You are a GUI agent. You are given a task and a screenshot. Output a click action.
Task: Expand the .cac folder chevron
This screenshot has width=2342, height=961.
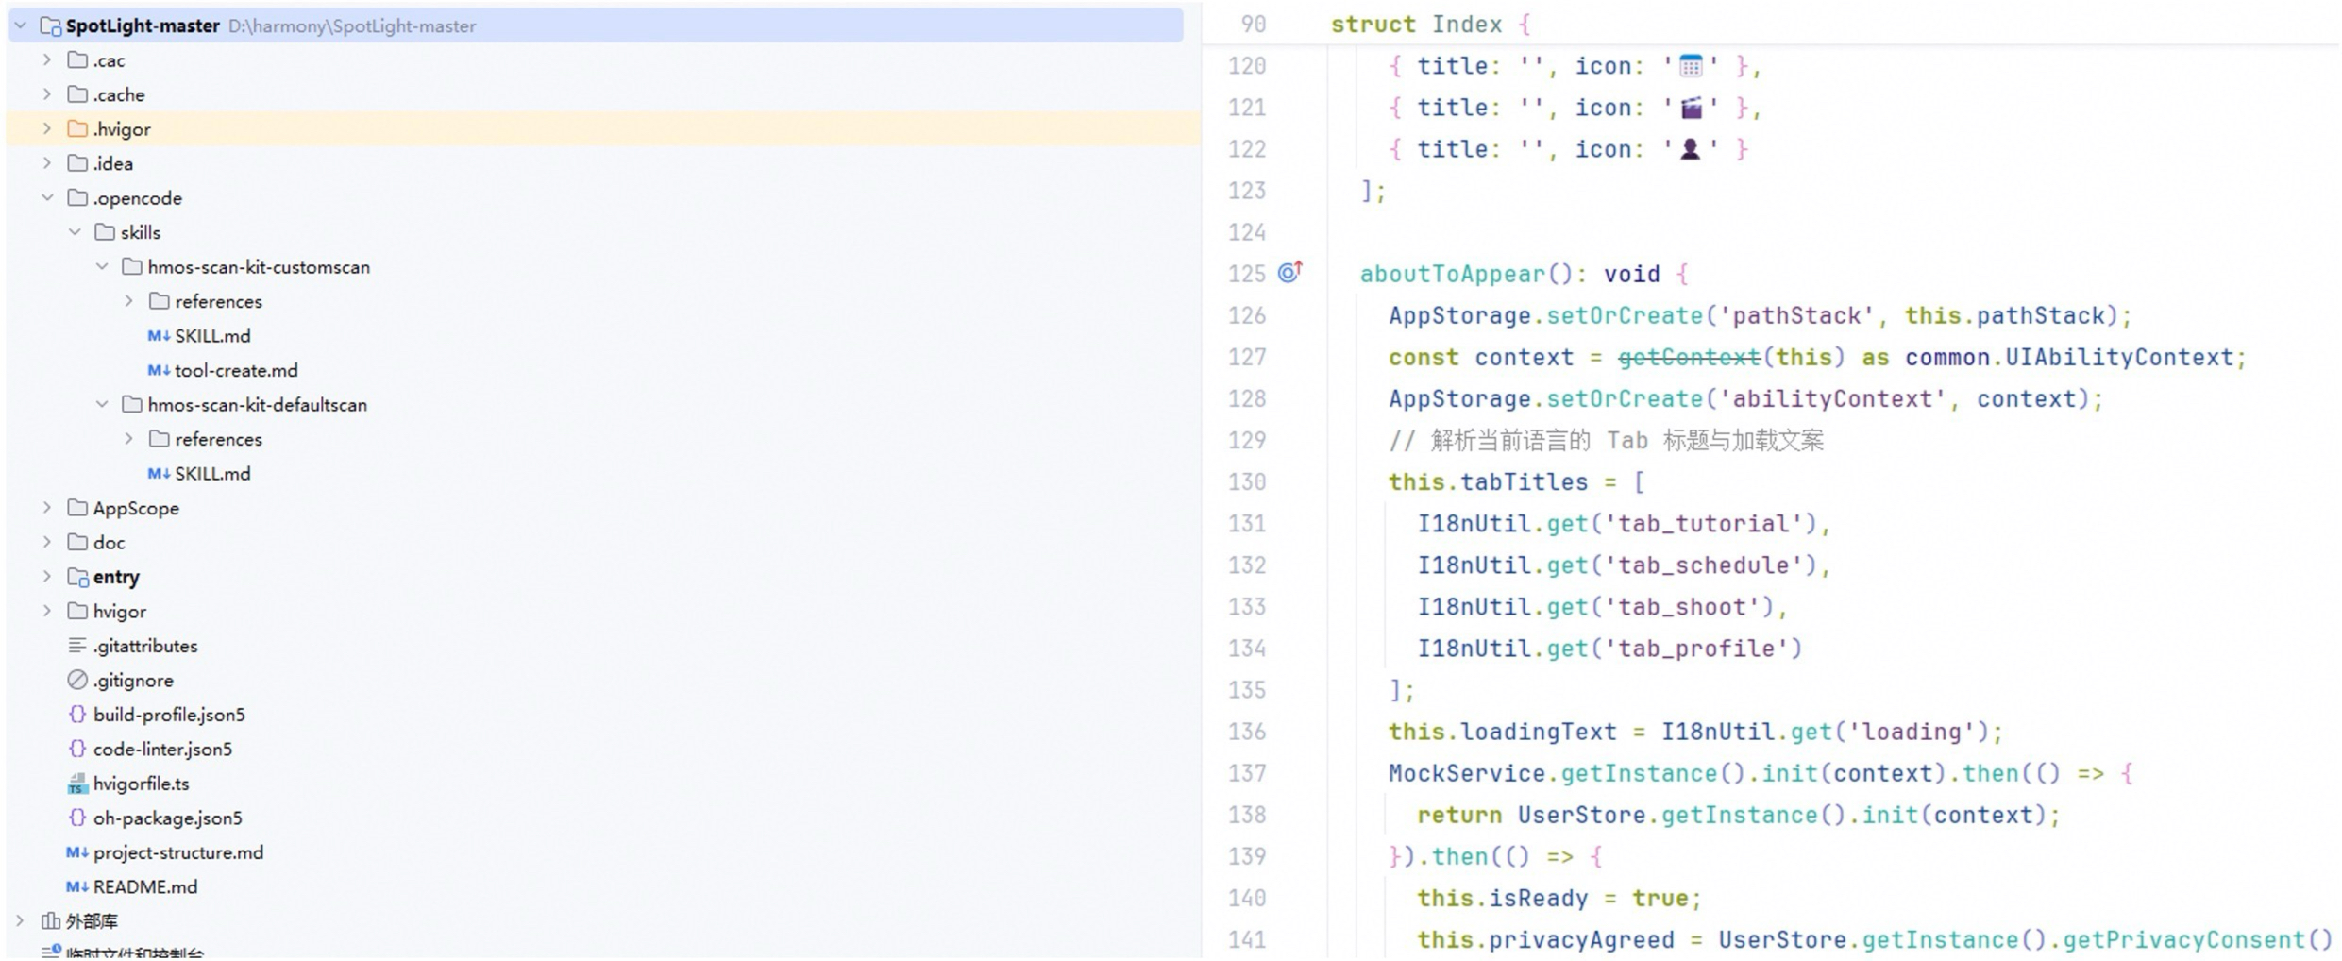[47, 60]
